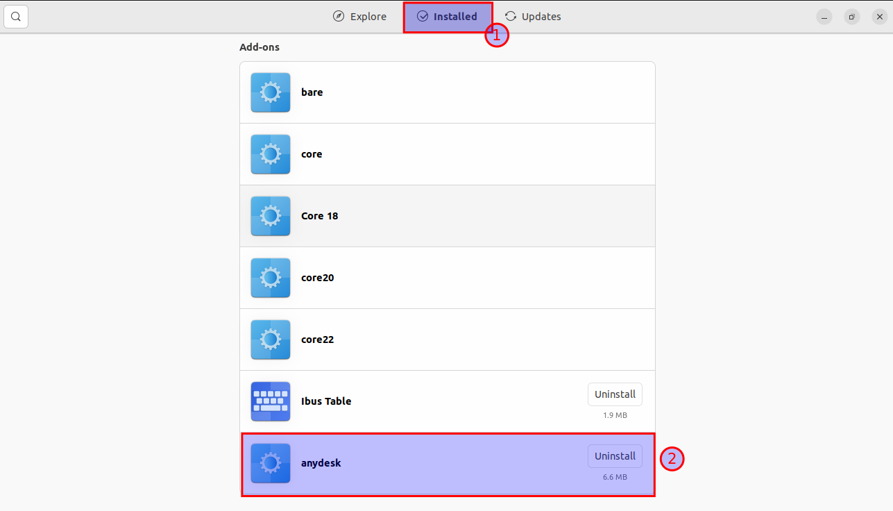Open the search button magnifier
This screenshot has width=893, height=511.
pos(16,16)
